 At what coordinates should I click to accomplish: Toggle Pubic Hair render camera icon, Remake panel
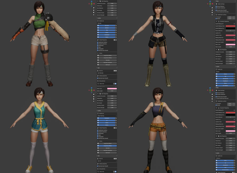click(116, 83)
